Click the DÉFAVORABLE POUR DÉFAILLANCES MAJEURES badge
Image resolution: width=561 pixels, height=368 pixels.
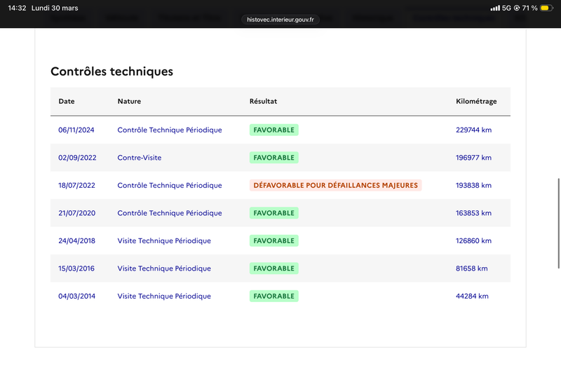(x=335, y=186)
